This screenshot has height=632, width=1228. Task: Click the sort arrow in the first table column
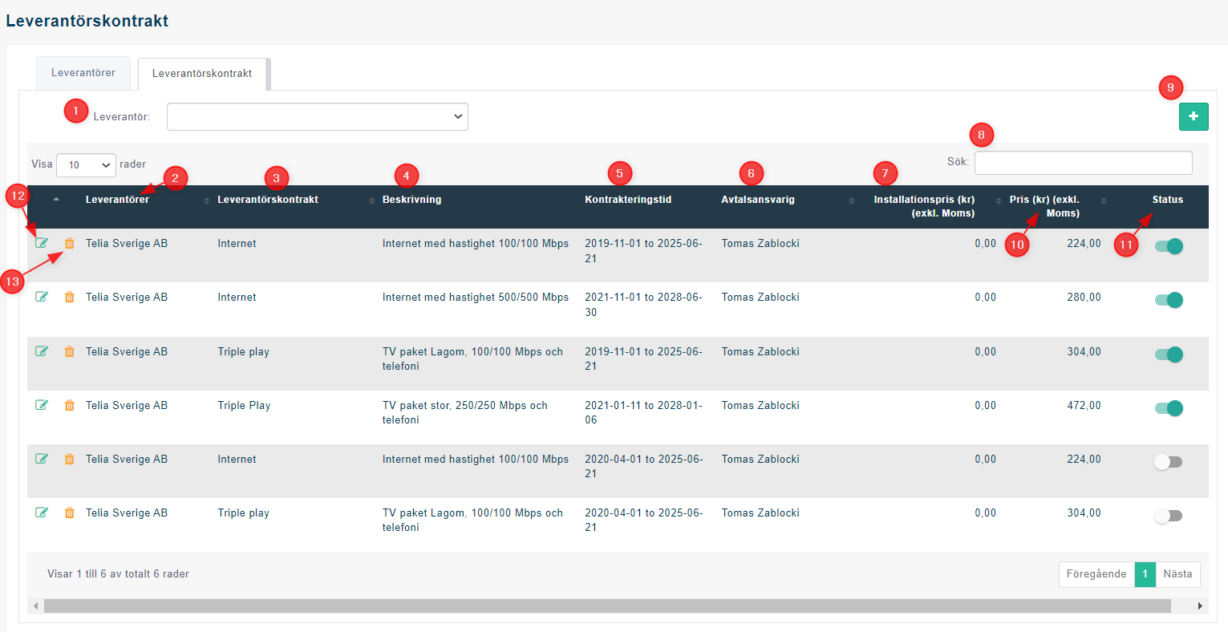(x=56, y=199)
